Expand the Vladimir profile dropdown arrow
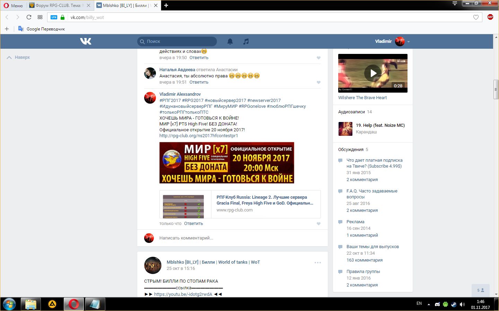 tap(409, 42)
